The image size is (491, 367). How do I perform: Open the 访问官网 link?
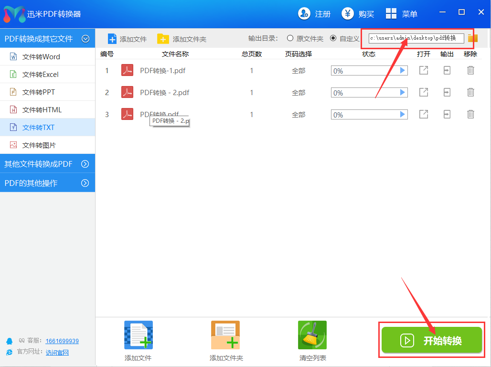(x=57, y=352)
